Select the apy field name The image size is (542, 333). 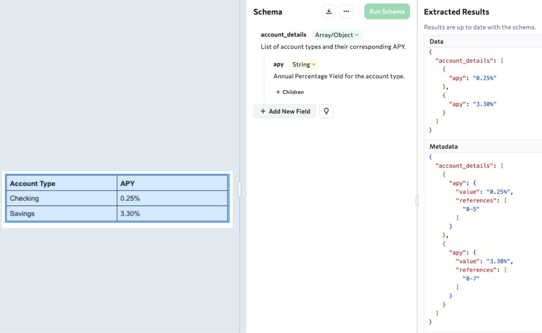pos(278,65)
